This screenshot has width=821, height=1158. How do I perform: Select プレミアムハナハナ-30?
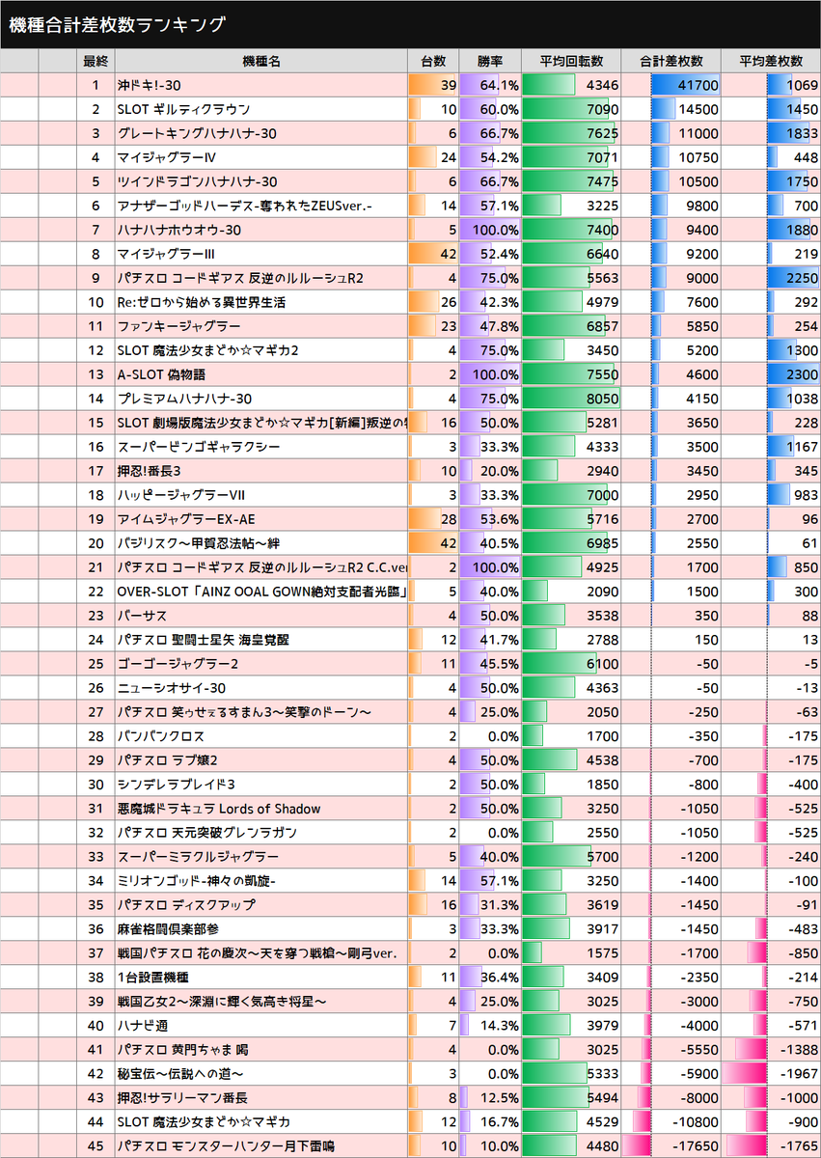point(184,399)
